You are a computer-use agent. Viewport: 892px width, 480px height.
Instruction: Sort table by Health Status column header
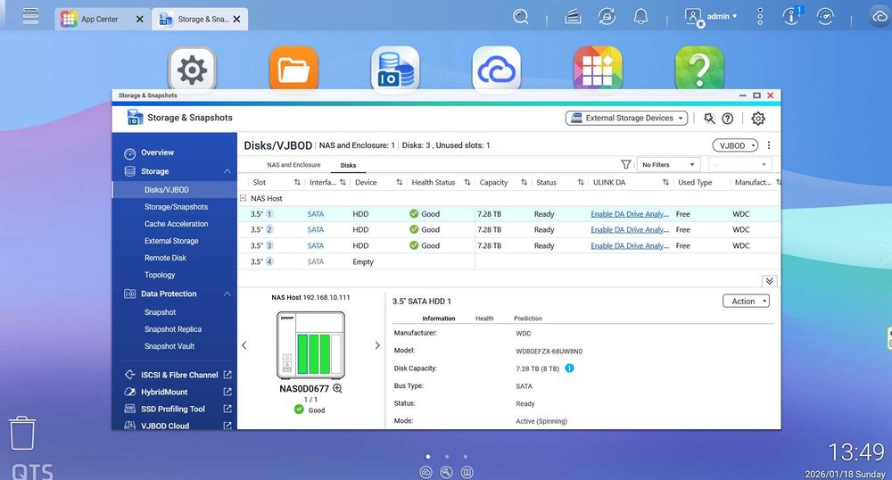point(433,183)
